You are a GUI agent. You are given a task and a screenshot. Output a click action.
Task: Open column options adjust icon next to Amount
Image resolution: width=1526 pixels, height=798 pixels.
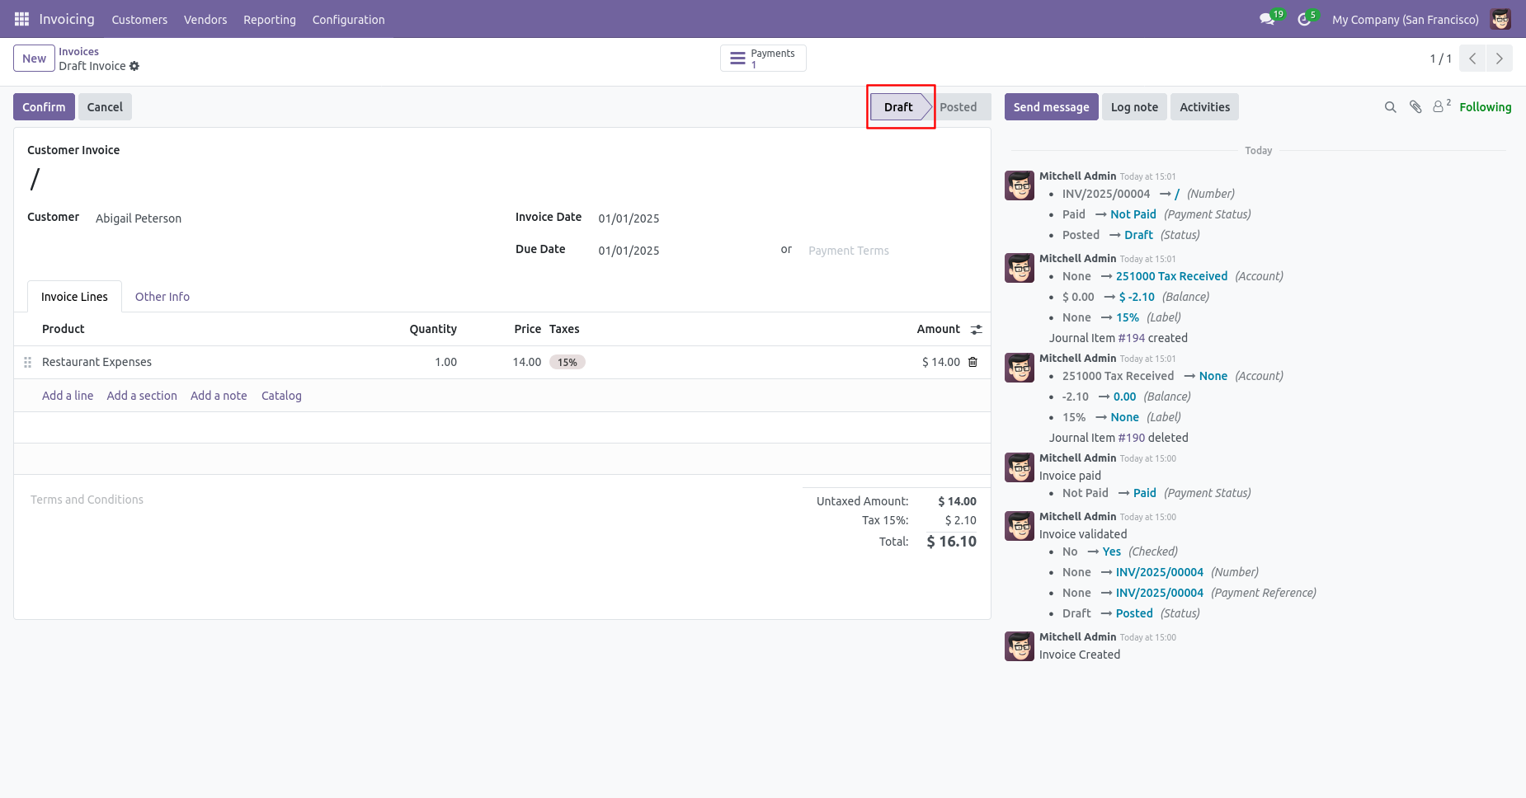[977, 330]
